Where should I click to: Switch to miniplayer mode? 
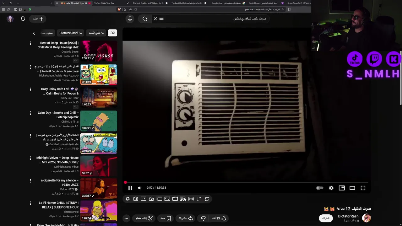[x=342, y=188]
